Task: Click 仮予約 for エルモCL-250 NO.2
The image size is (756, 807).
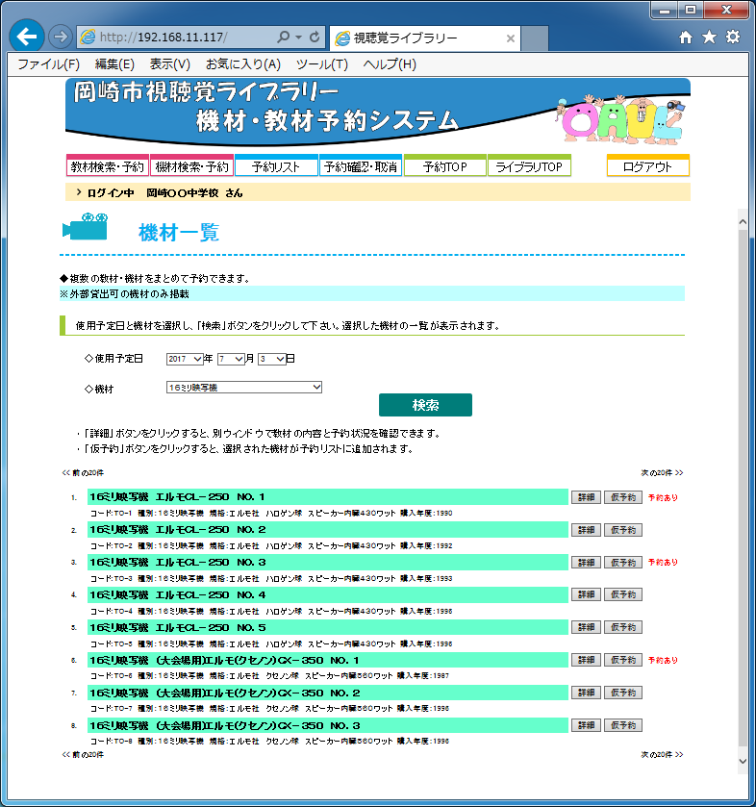Action: point(622,530)
